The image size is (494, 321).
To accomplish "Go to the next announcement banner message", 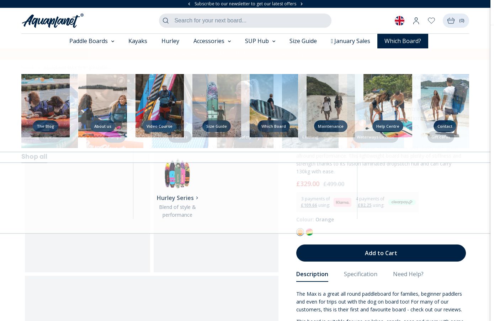I will pyautogui.click(x=302, y=4).
